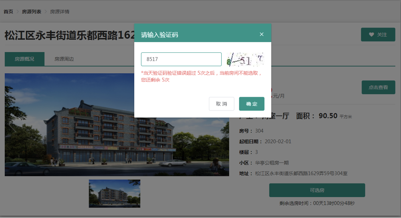Click the 房源详情 breadcrumb item

[60, 12]
